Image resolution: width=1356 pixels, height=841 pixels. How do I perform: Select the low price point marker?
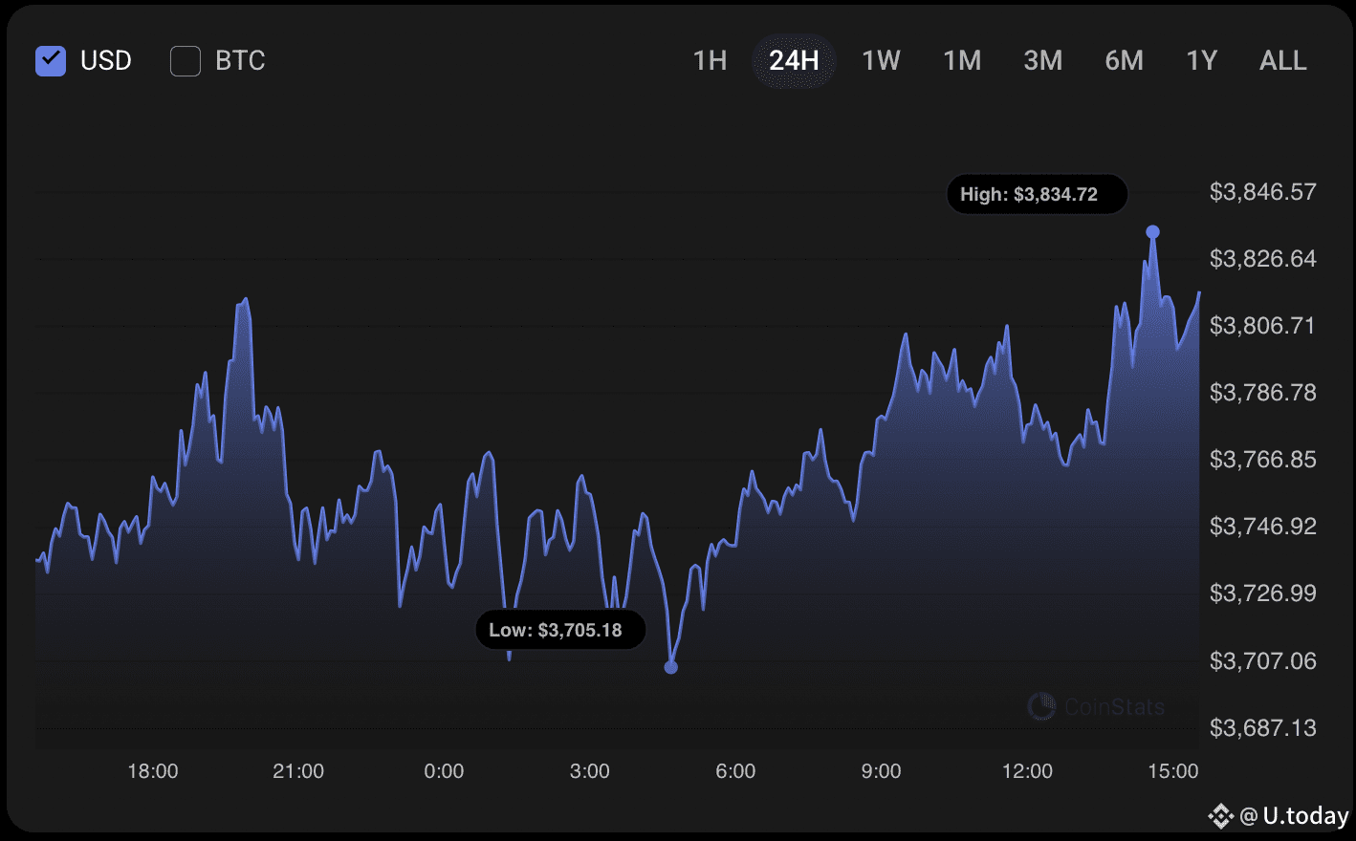click(670, 667)
